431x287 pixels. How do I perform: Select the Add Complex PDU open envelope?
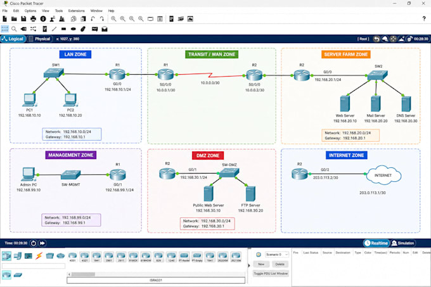105,29
